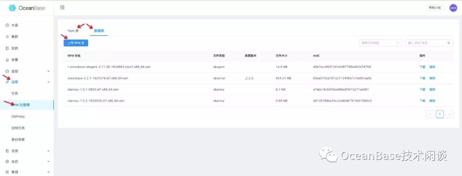The image size is (462, 176).
Task: Focus the 输入 RPM 包名 search field
Action: coord(429,43)
